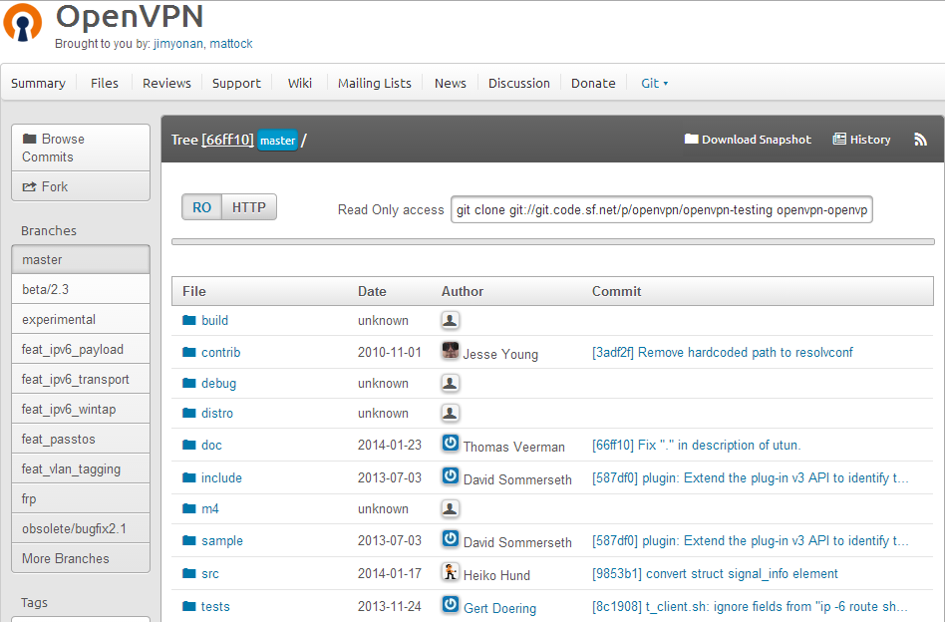Click the avatar in the sample row

451,538
